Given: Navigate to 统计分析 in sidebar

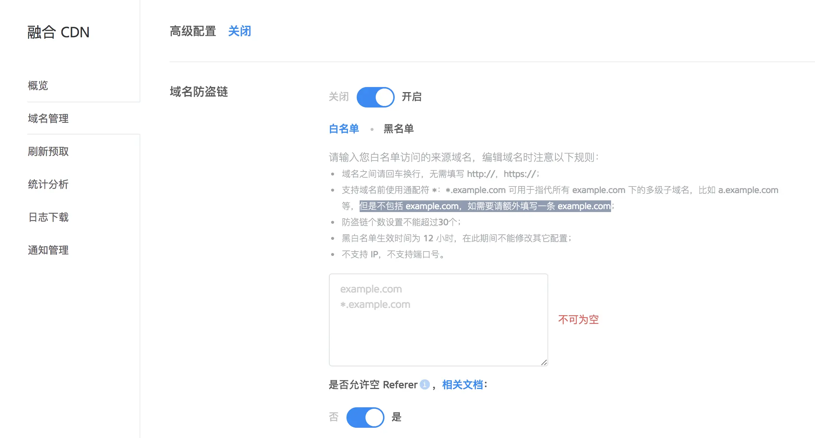Looking at the screenshot, I should point(48,184).
